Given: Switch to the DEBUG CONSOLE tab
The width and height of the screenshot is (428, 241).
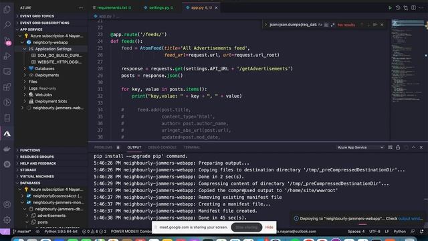Looking at the screenshot, I should [x=162, y=147].
